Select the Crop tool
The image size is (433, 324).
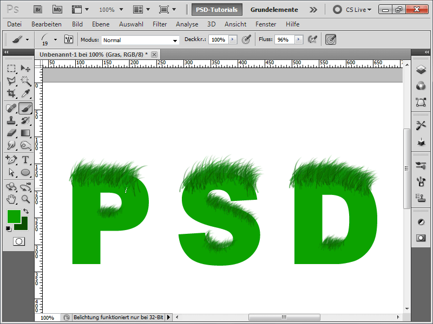[11, 93]
